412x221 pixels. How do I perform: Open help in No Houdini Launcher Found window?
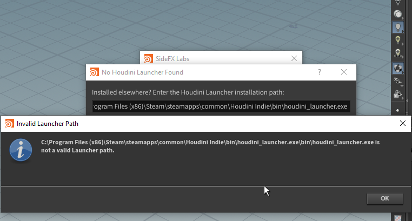click(319, 72)
